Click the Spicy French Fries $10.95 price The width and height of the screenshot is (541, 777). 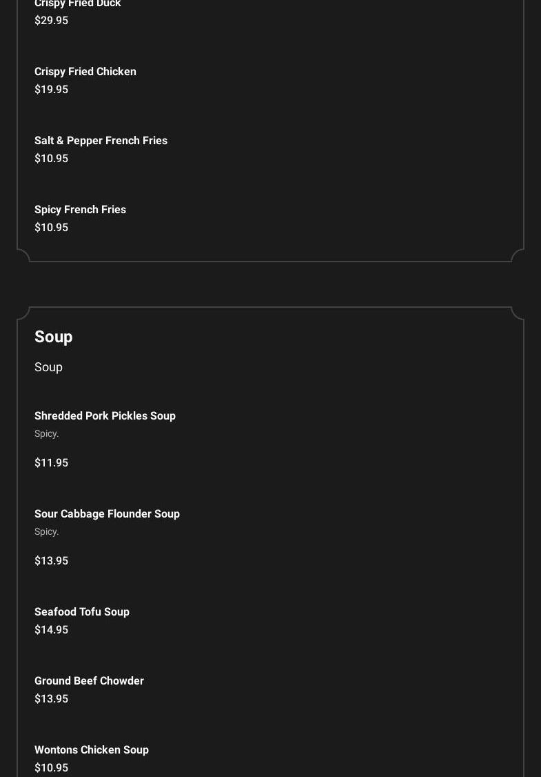52,228
